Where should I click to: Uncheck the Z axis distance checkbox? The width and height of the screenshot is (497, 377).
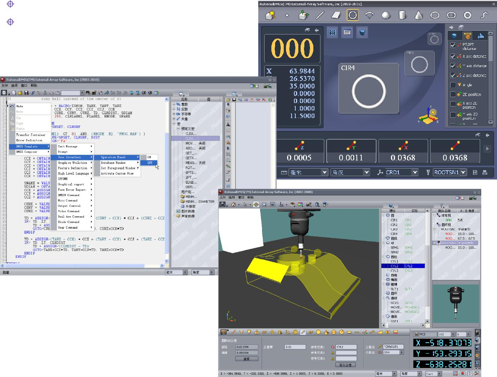point(453,75)
